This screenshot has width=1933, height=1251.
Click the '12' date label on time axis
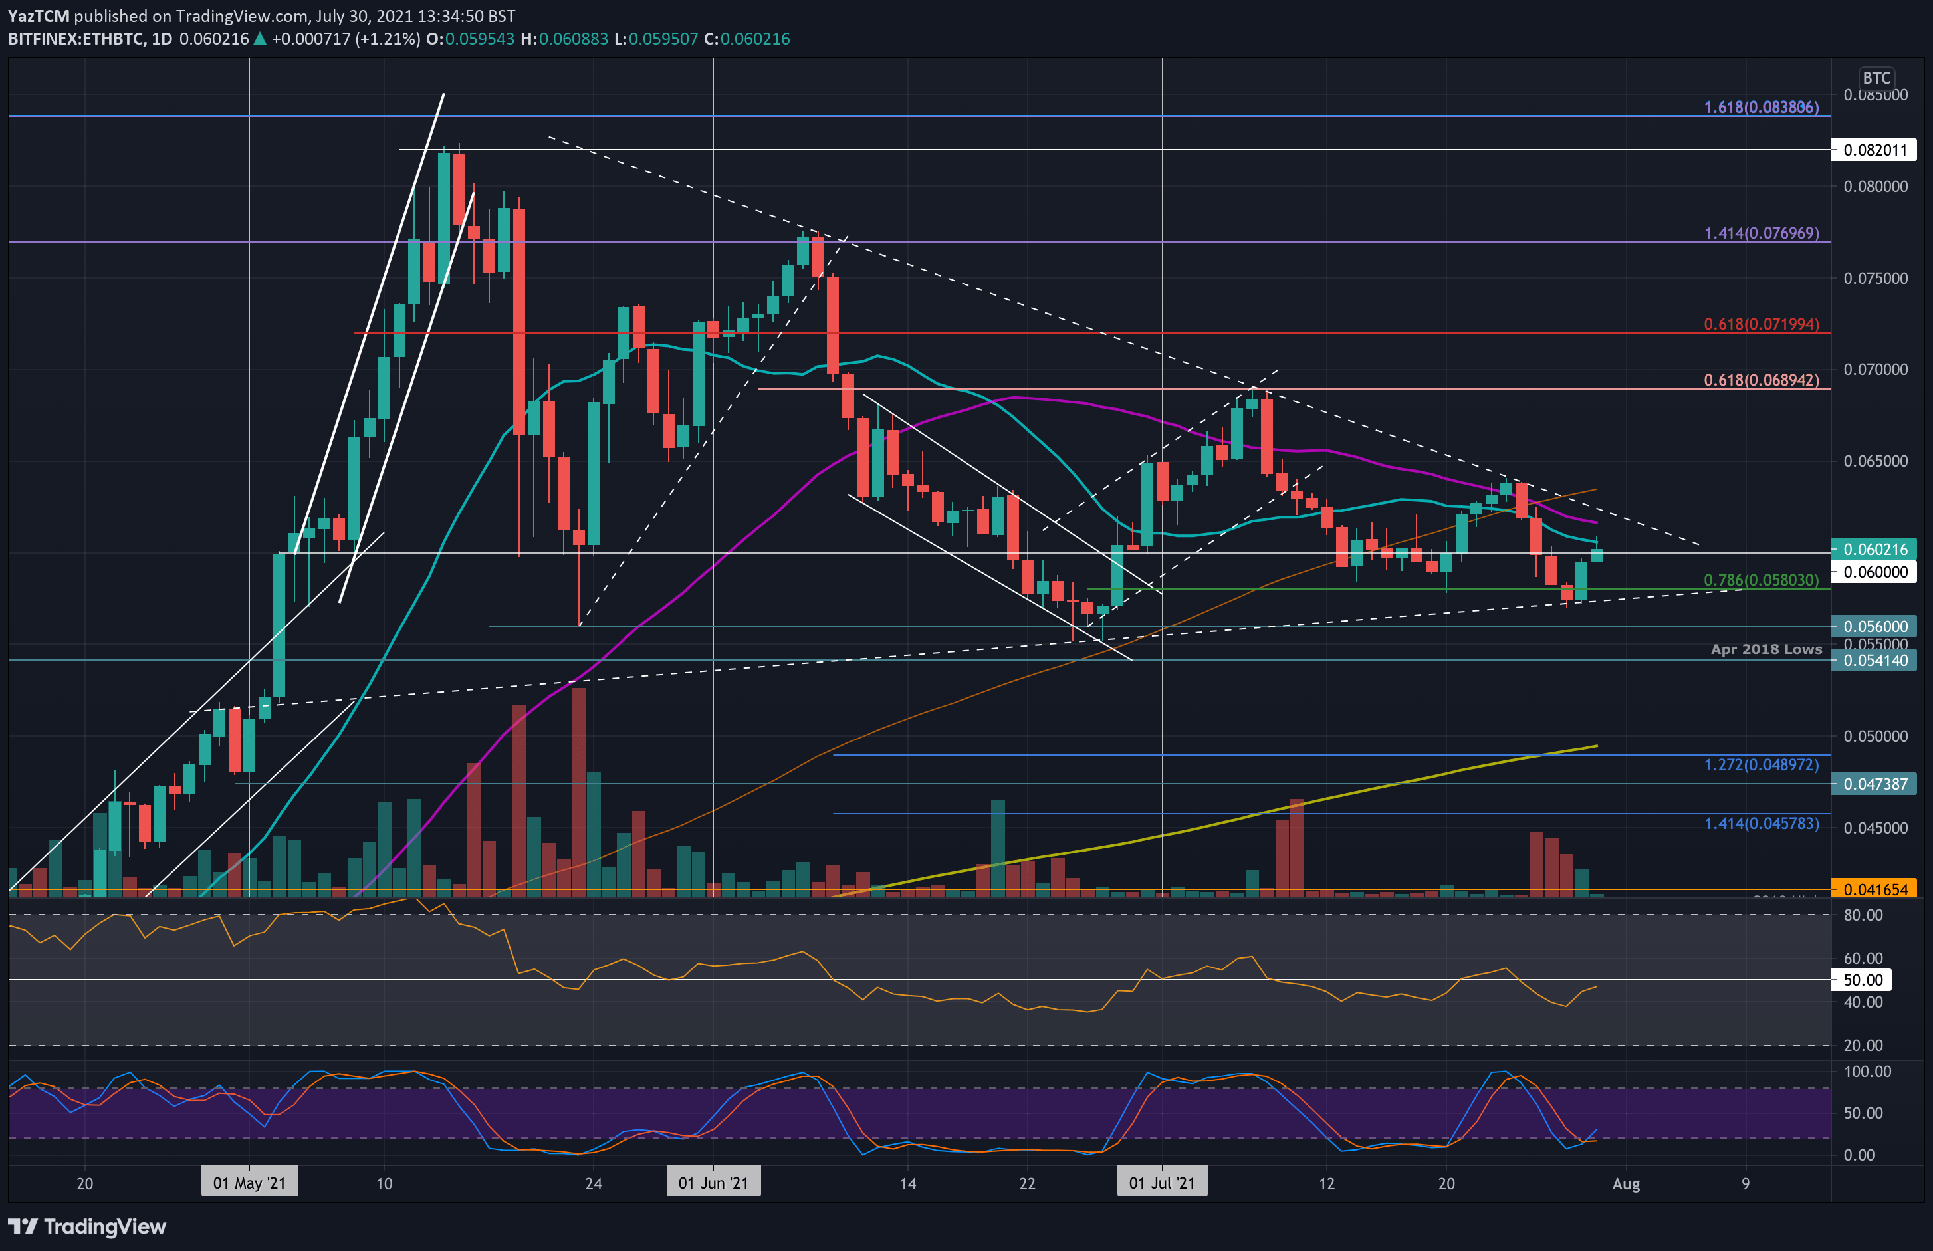pyautogui.click(x=1326, y=1184)
